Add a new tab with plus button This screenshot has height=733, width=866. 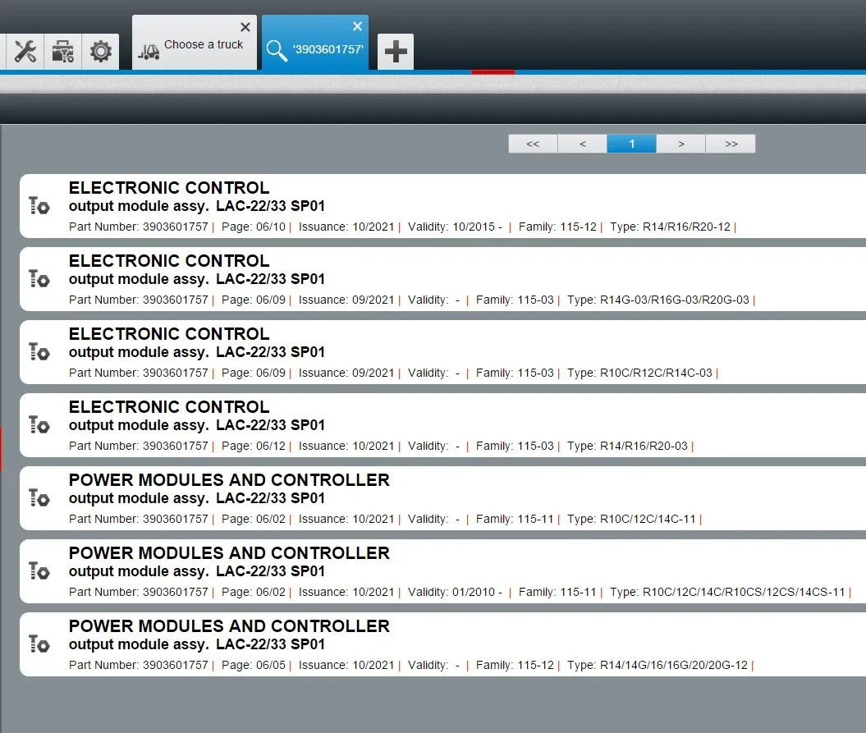tap(396, 52)
